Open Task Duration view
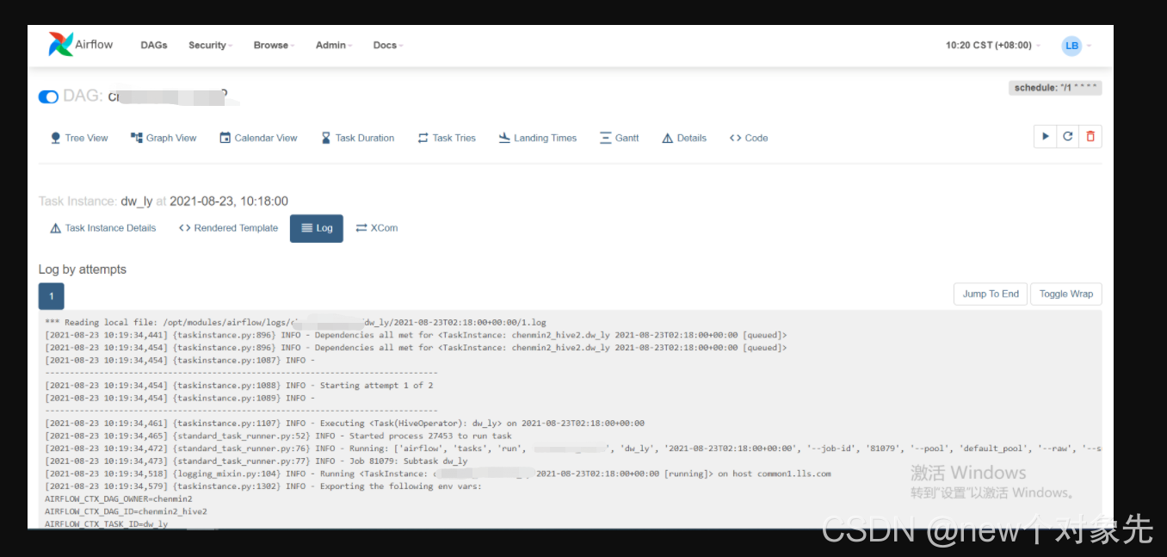This screenshot has height=557, width=1167. [358, 138]
